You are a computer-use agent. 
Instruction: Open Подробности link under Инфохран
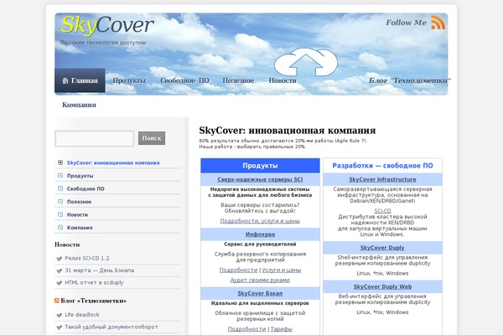(x=238, y=271)
